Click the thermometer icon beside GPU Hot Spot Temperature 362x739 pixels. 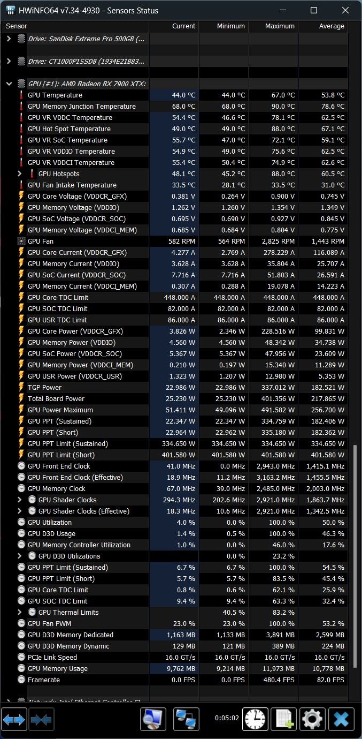[21, 129]
